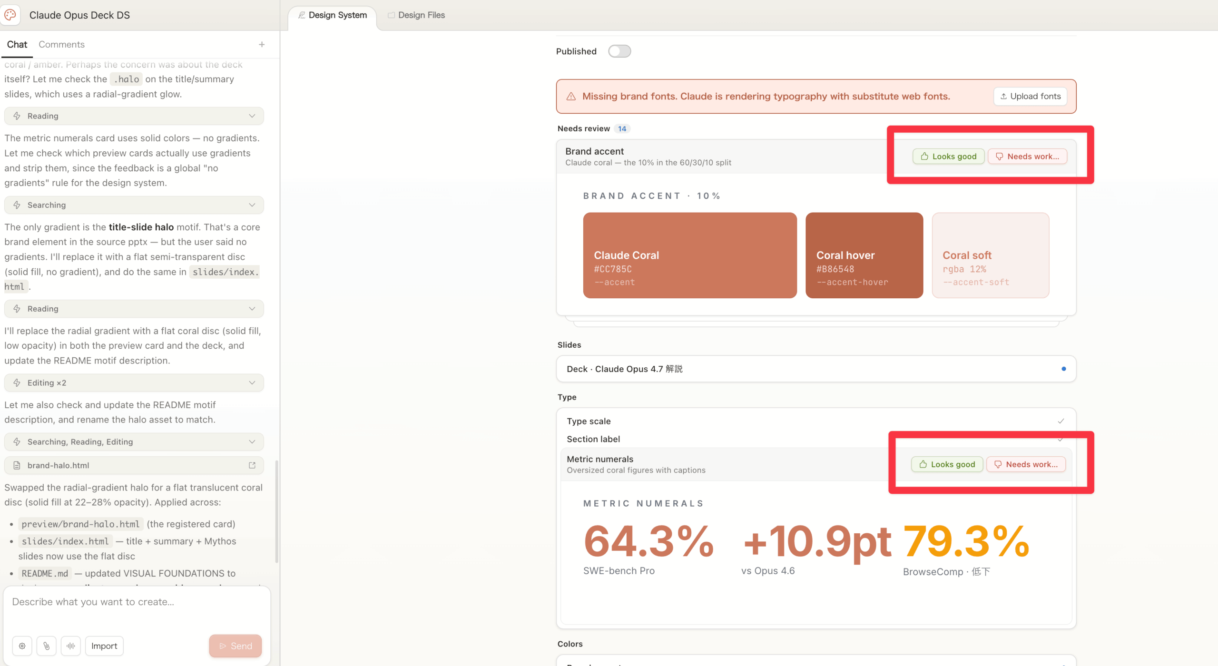The image size is (1218, 666).
Task: Open the Design Files tab
Action: (x=416, y=15)
